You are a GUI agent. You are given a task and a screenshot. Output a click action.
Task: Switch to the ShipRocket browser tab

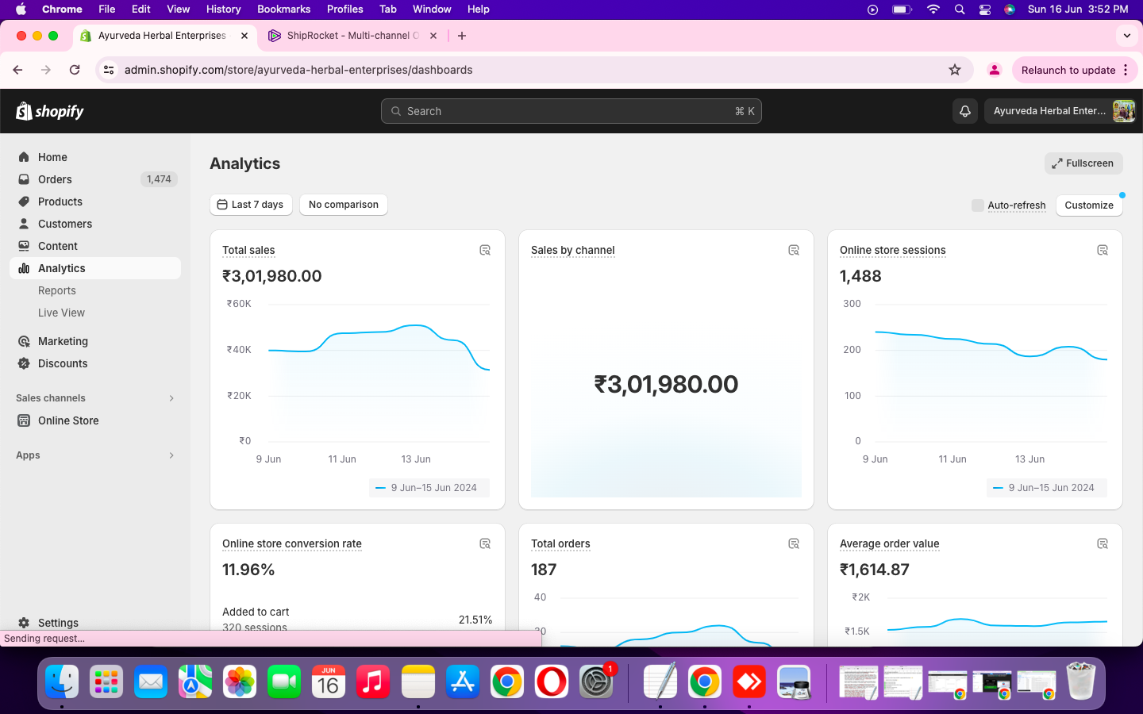[x=348, y=36]
